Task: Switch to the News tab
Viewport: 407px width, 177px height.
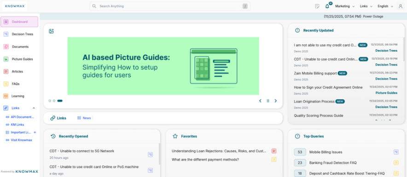Action: point(84,118)
